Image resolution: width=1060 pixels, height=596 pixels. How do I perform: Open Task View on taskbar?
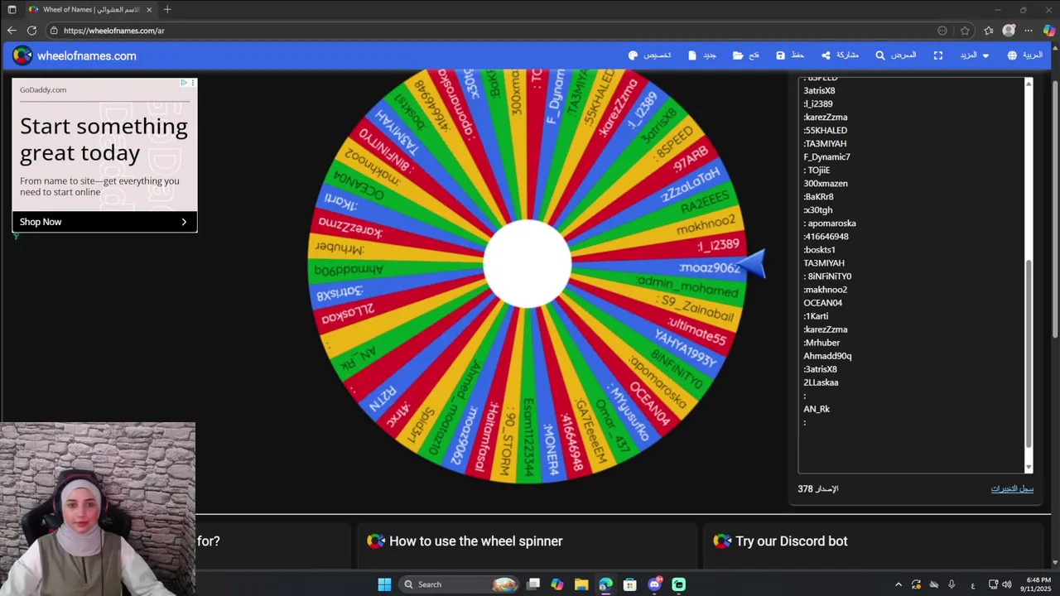pyautogui.click(x=533, y=584)
